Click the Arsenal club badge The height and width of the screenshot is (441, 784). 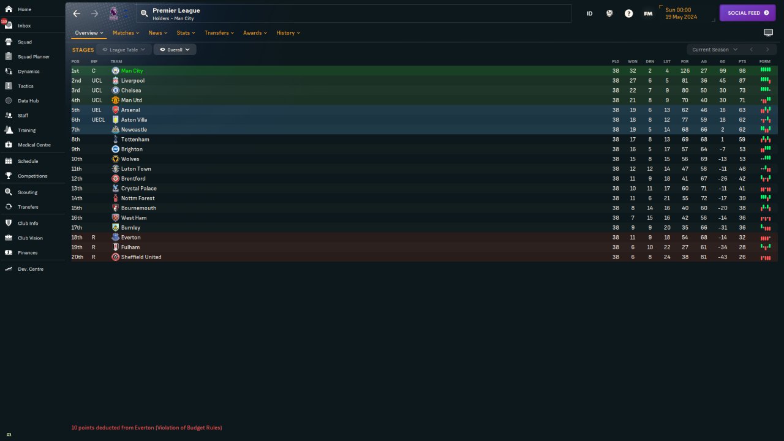pyautogui.click(x=115, y=110)
